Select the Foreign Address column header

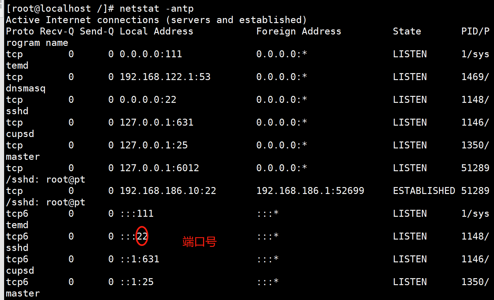pos(299,31)
